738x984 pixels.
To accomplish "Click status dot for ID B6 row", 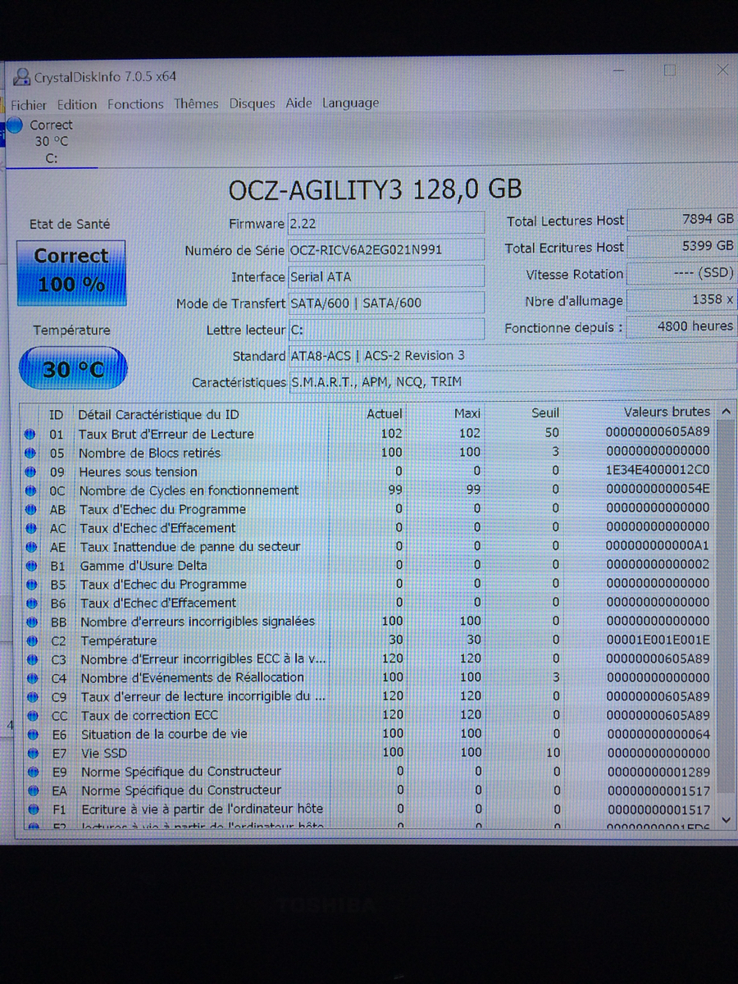I will 32,603.
